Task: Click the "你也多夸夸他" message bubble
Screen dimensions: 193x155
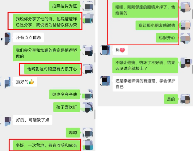Action: coord(65,94)
